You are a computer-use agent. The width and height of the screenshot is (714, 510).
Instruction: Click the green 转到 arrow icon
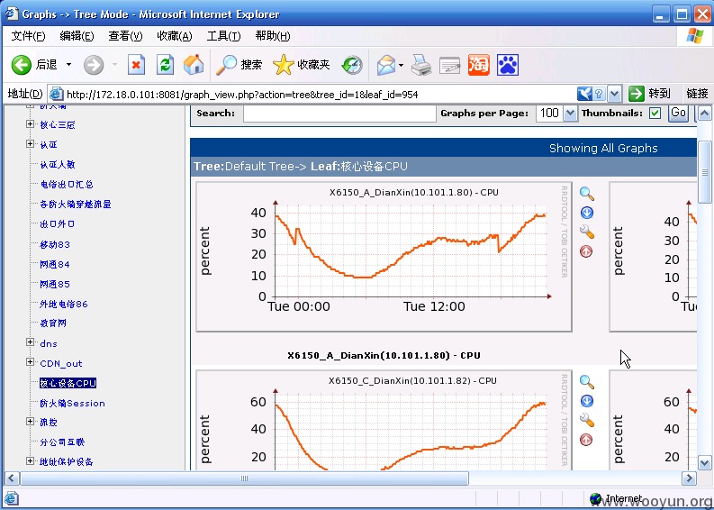[x=637, y=94]
